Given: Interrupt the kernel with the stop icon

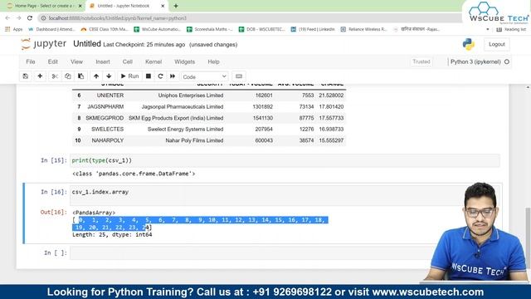Looking at the screenshot, I should (x=149, y=76).
